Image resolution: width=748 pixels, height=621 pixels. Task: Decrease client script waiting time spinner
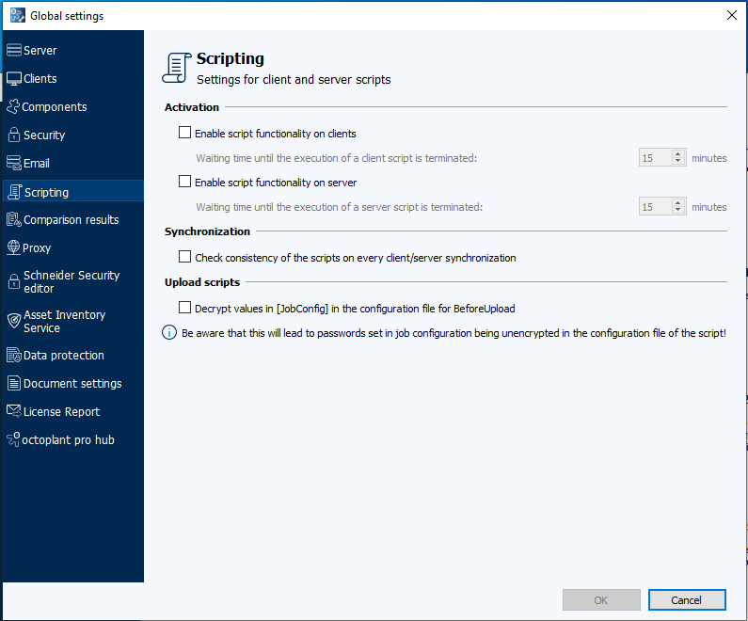[x=677, y=161]
